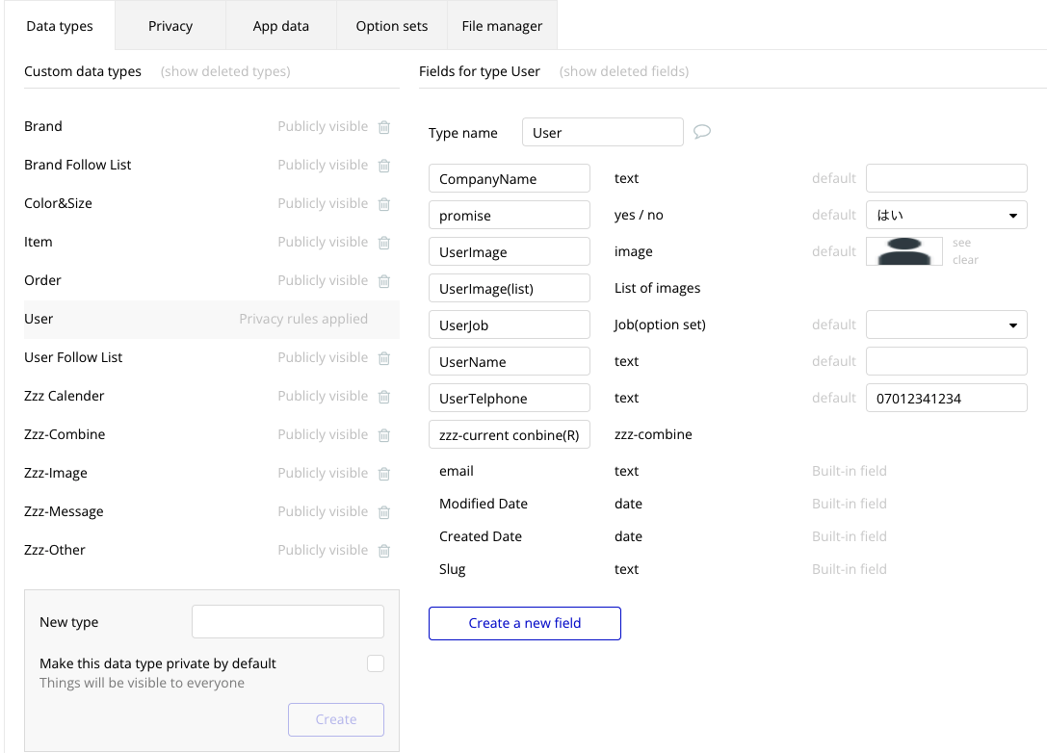This screenshot has height=753, width=1047.
Task: Click Create a new field button
Action: coord(525,623)
